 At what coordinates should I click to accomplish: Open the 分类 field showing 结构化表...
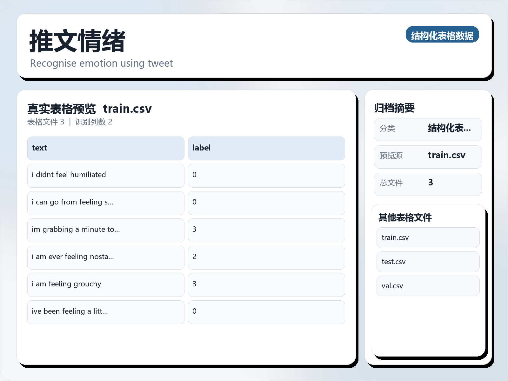428,129
